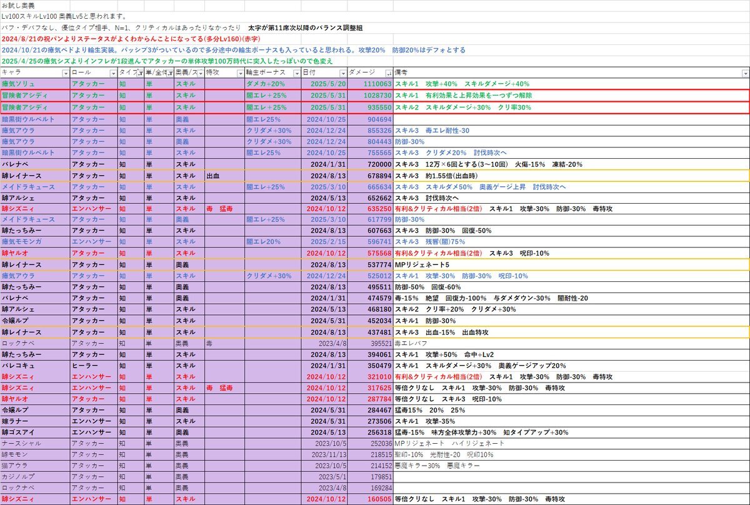Viewport: 750px width, 505px height.
Task: Select the character cell カジノルプ
Action: (x=34, y=477)
